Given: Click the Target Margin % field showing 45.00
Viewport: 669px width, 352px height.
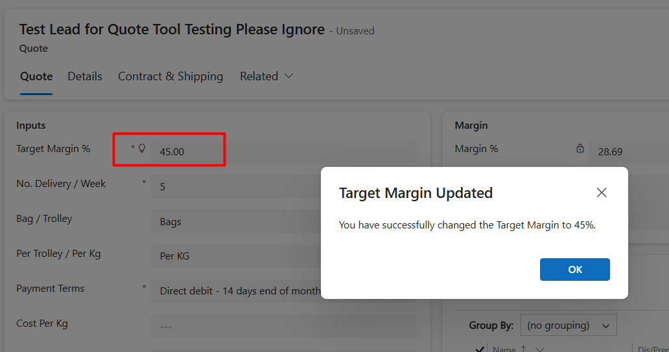Looking at the screenshot, I should [x=283, y=151].
